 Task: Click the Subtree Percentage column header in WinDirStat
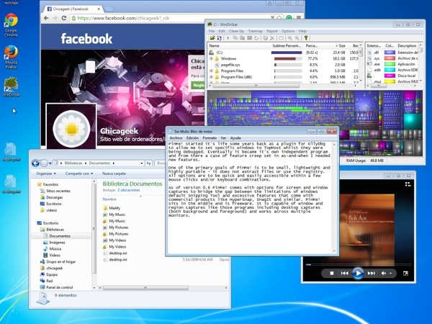tap(287, 46)
